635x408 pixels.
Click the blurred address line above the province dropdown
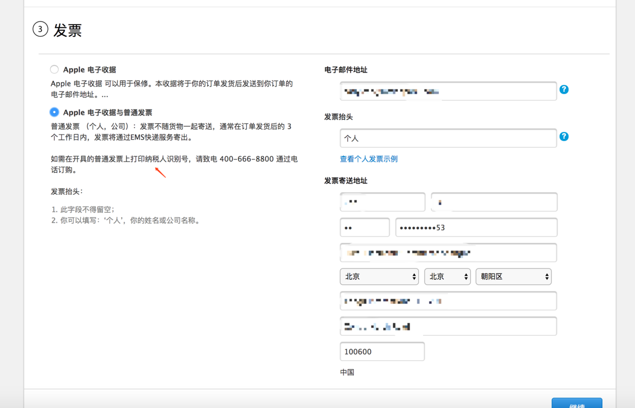448,253
